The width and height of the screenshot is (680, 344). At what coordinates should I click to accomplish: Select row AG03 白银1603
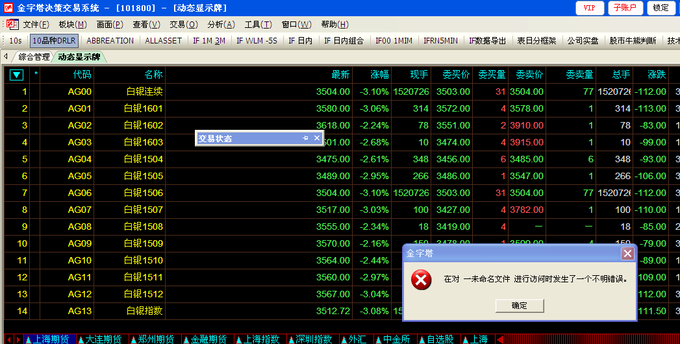(x=144, y=142)
